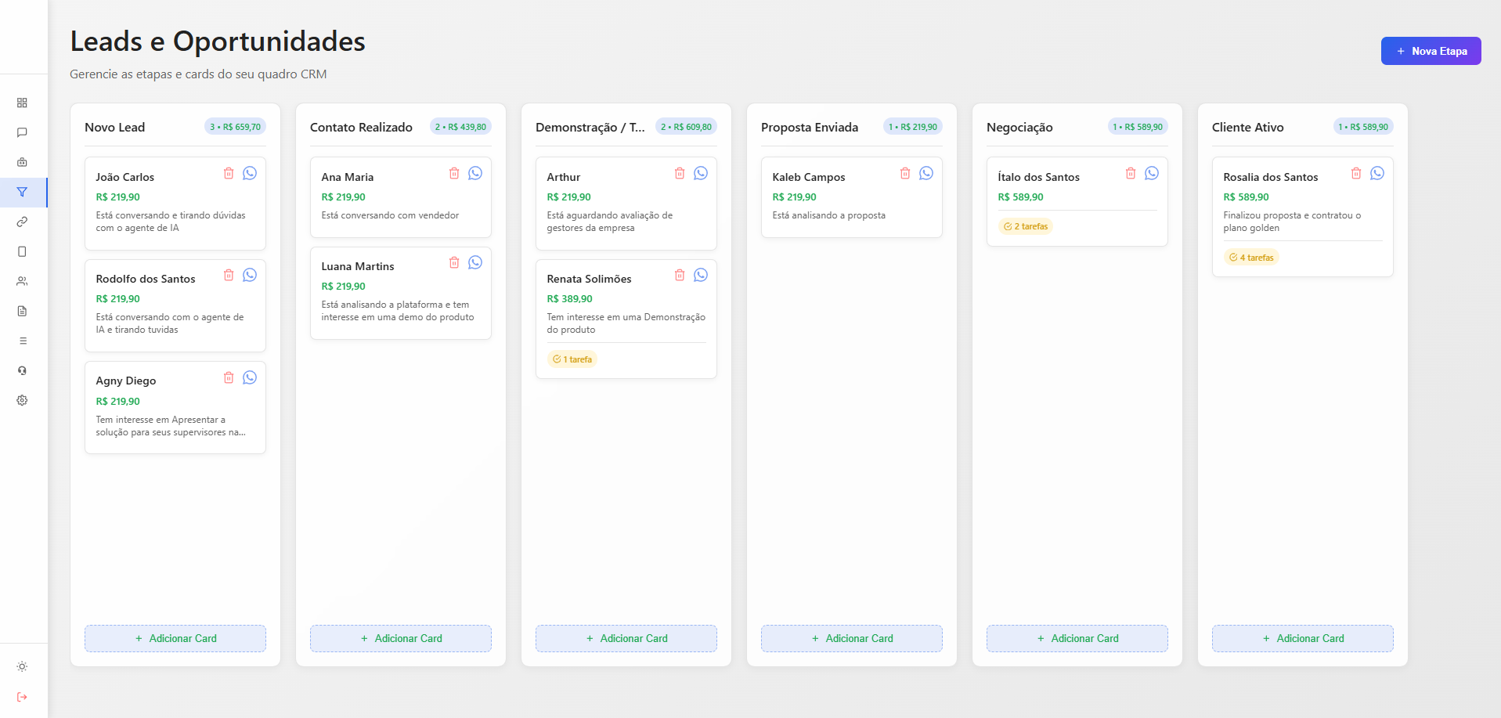Expand 4 tarefas badge on Rosalia card
This screenshot has height=718, width=1501.
[x=1251, y=258]
